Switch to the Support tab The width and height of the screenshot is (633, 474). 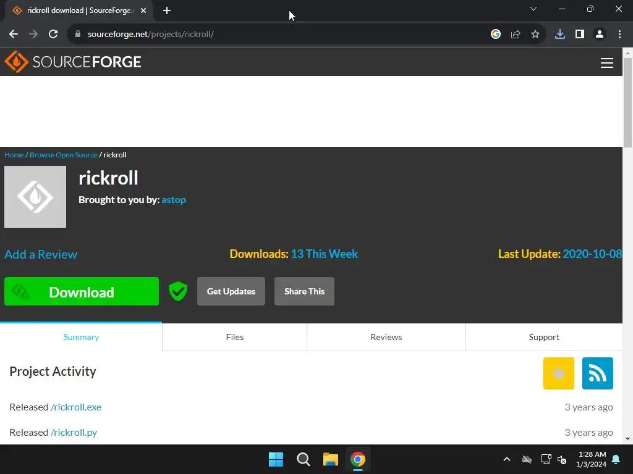(x=544, y=337)
